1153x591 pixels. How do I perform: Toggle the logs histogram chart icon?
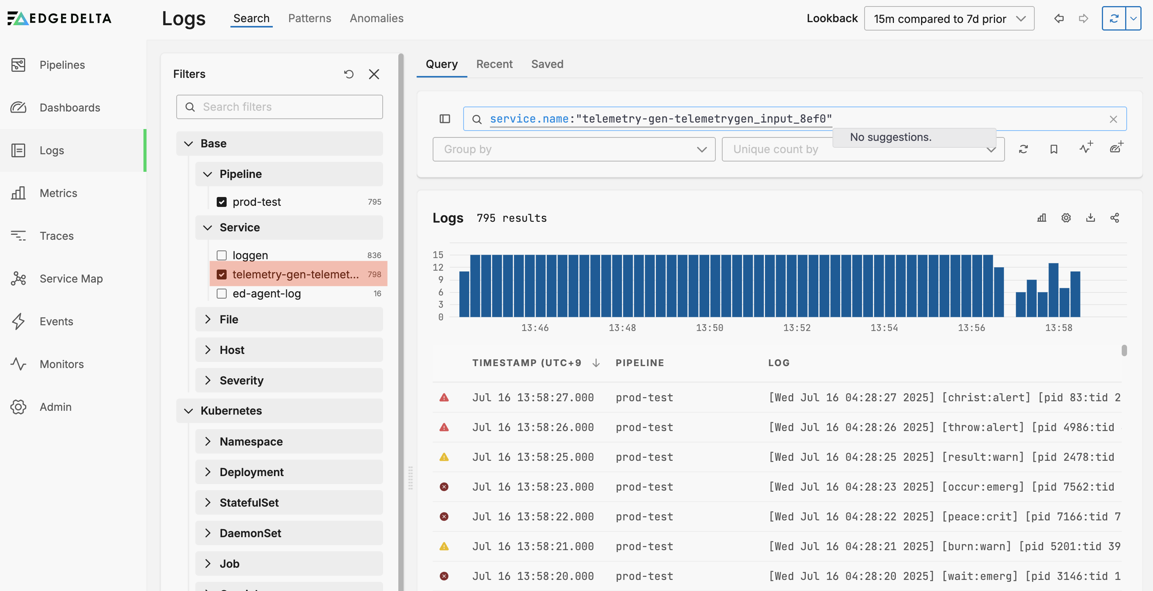(x=1042, y=218)
